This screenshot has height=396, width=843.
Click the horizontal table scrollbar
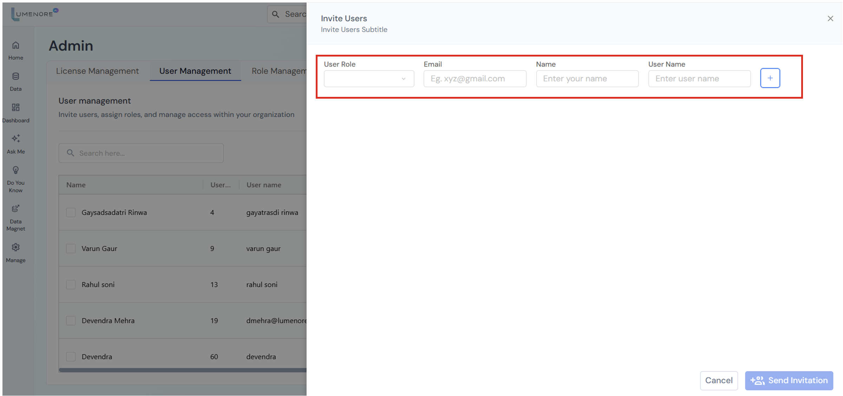click(x=183, y=370)
